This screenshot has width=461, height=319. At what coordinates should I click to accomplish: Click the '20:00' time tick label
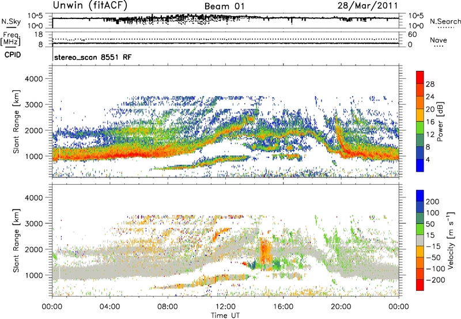(341, 307)
